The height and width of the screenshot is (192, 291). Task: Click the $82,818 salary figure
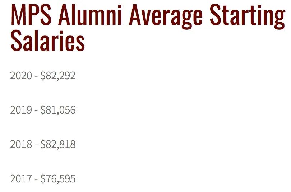pos(58,144)
